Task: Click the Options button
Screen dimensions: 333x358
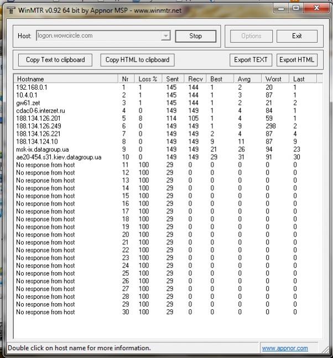Action: pos(251,36)
